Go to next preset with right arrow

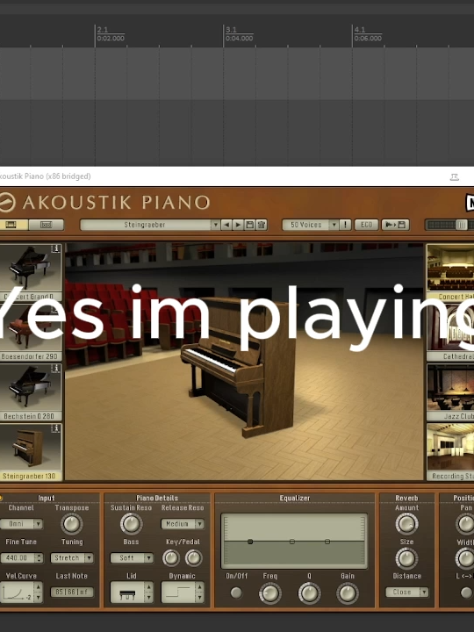pos(238,225)
